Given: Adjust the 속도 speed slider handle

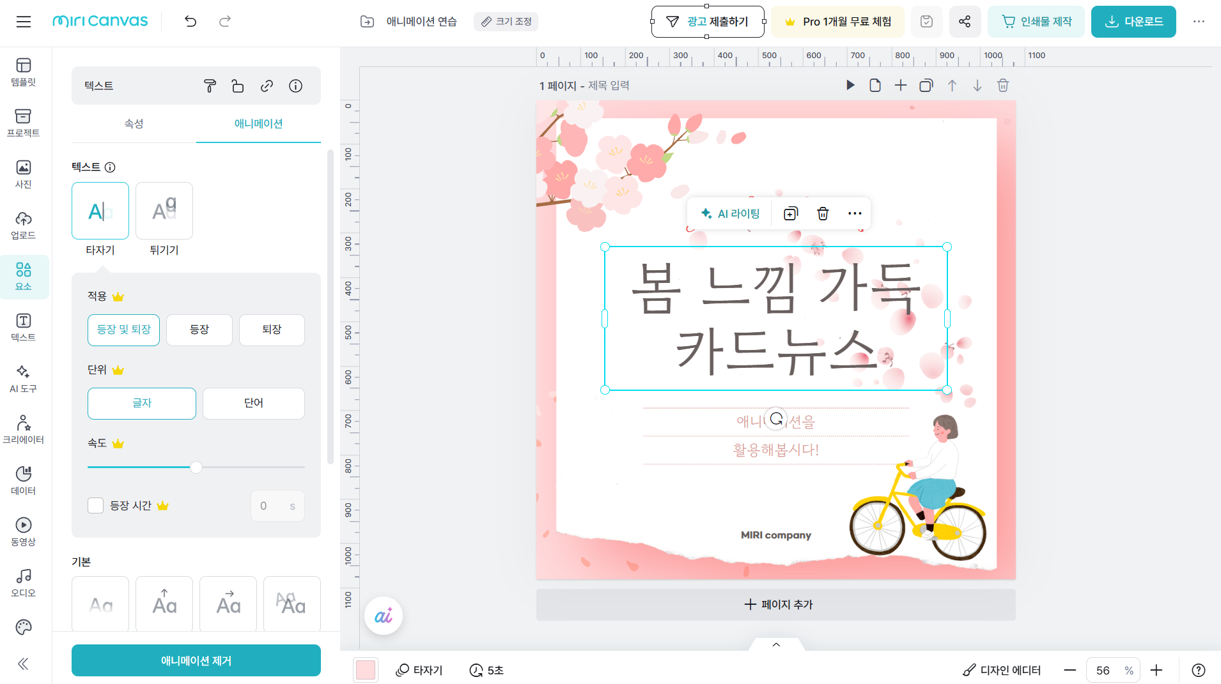Looking at the screenshot, I should (196, 467).
